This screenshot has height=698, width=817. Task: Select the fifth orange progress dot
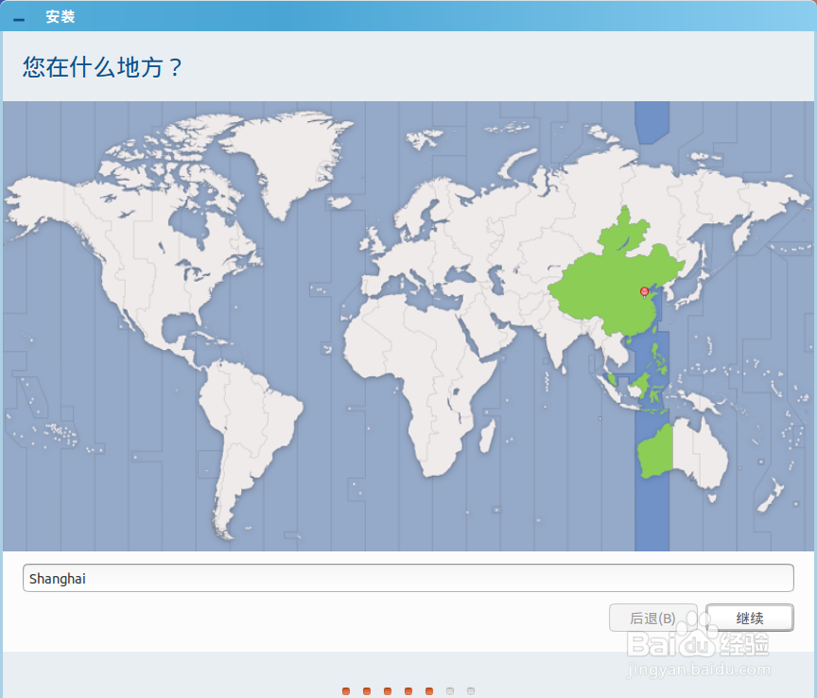click(428, 691)
